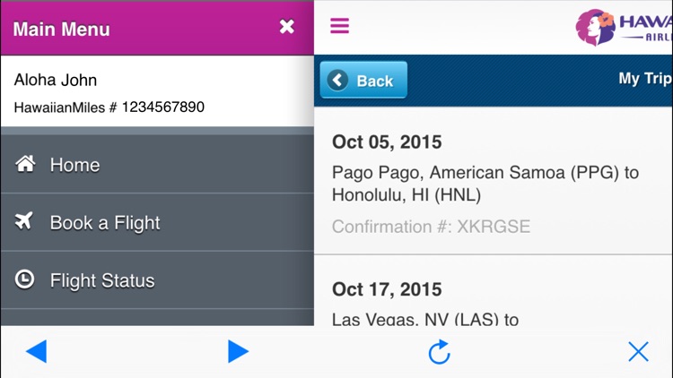Screen dimensions: 673x378
Task: Click the chevron circle inside the Back button
Action: [337, 80]
